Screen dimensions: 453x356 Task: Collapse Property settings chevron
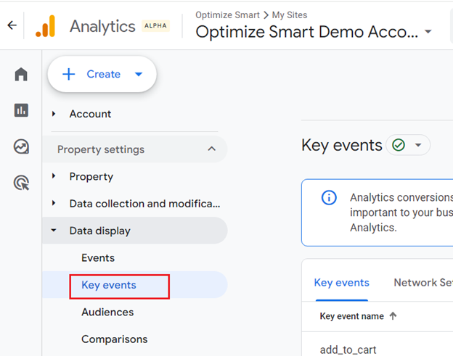tap(212, 149)
